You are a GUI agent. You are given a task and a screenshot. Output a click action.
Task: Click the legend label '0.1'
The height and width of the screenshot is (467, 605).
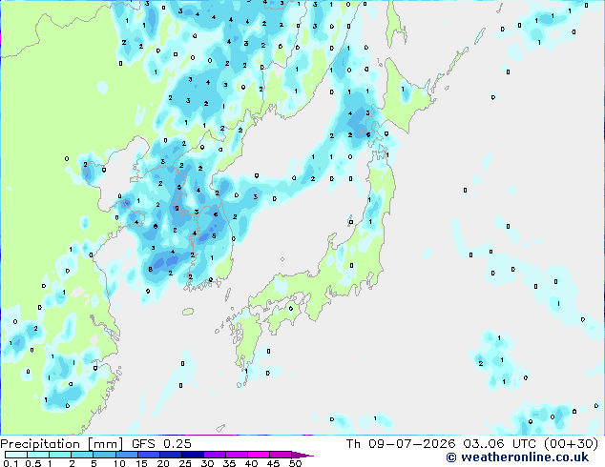(10, 463)
